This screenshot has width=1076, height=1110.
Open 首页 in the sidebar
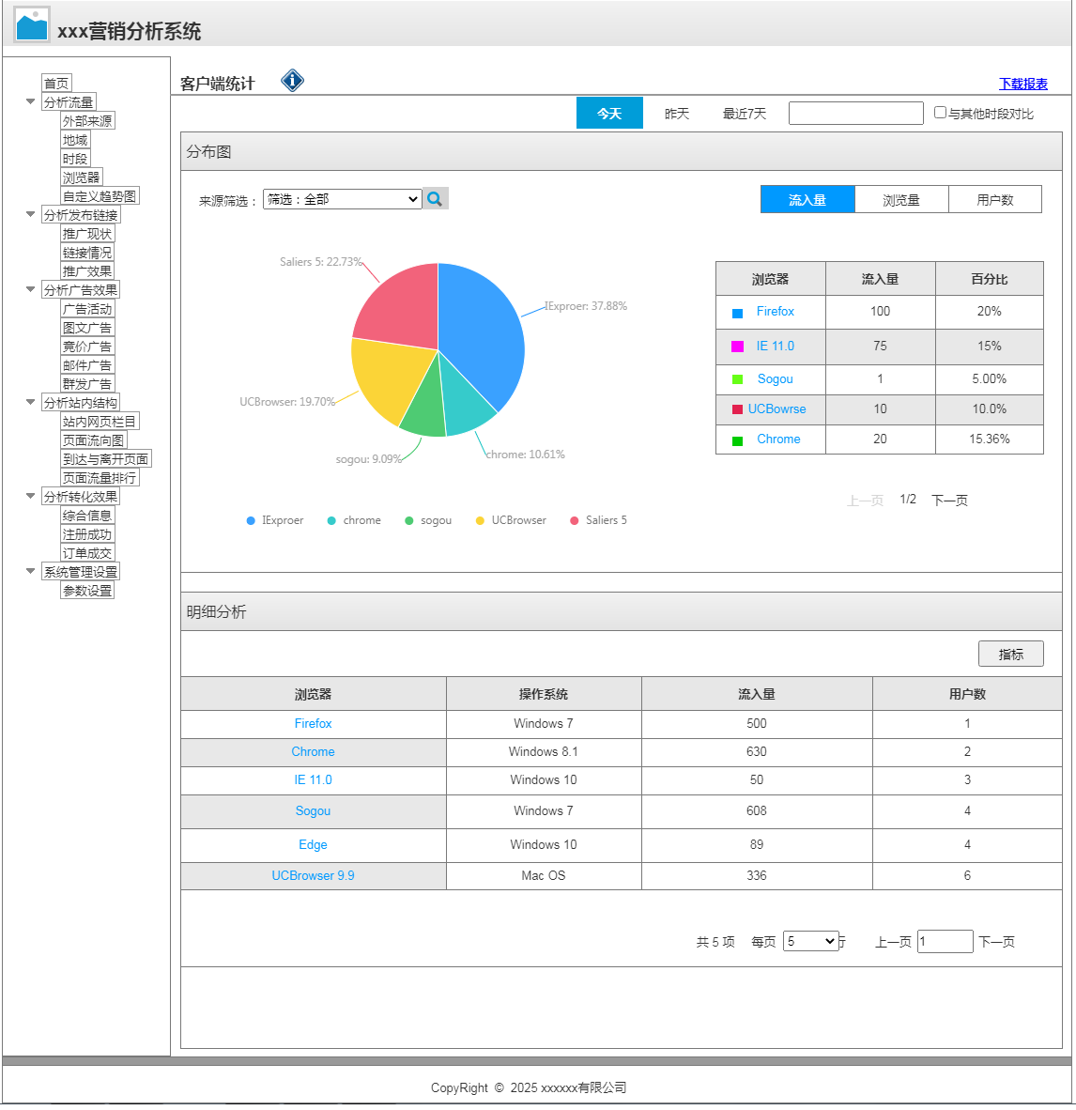click(56, 84)
